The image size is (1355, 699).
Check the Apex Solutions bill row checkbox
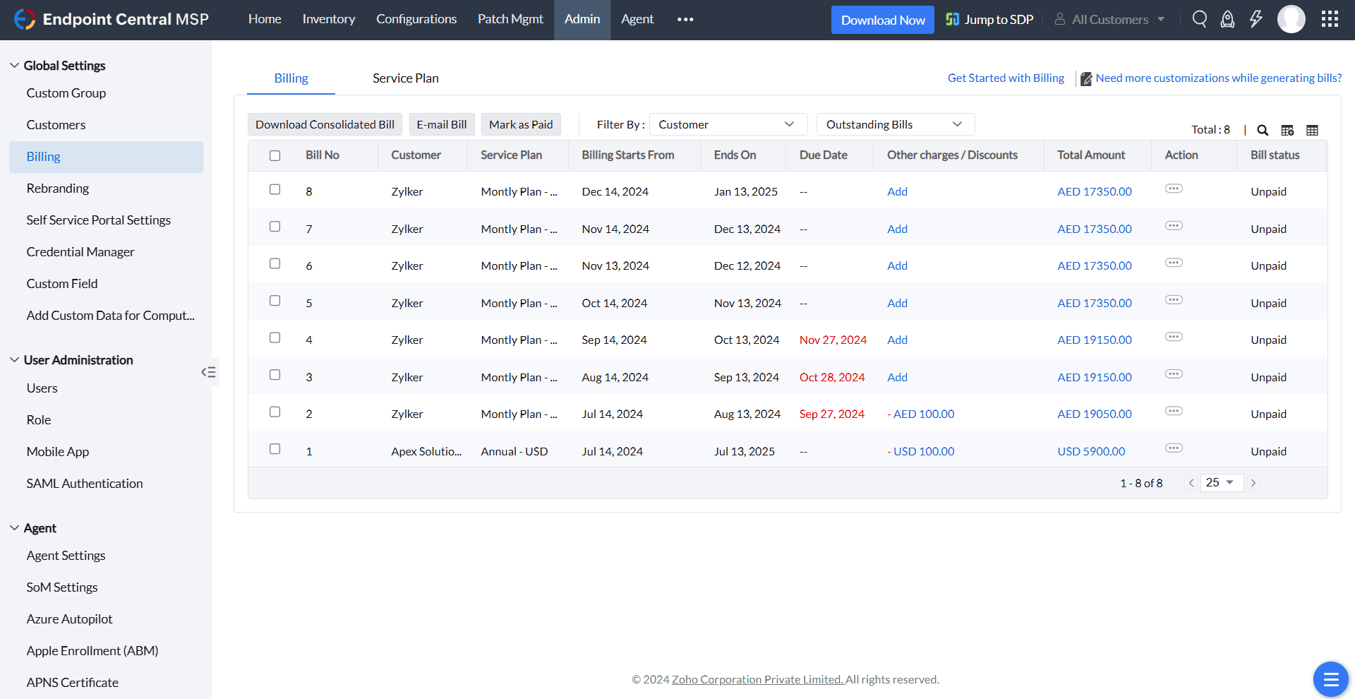(x=275, y=449)
